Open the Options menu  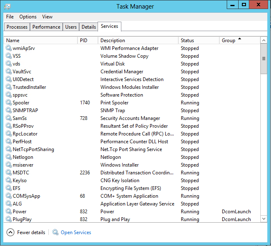click(28, 17)
